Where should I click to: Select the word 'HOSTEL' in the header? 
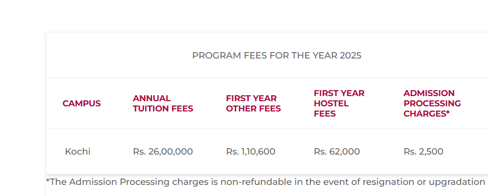point(331,103)
